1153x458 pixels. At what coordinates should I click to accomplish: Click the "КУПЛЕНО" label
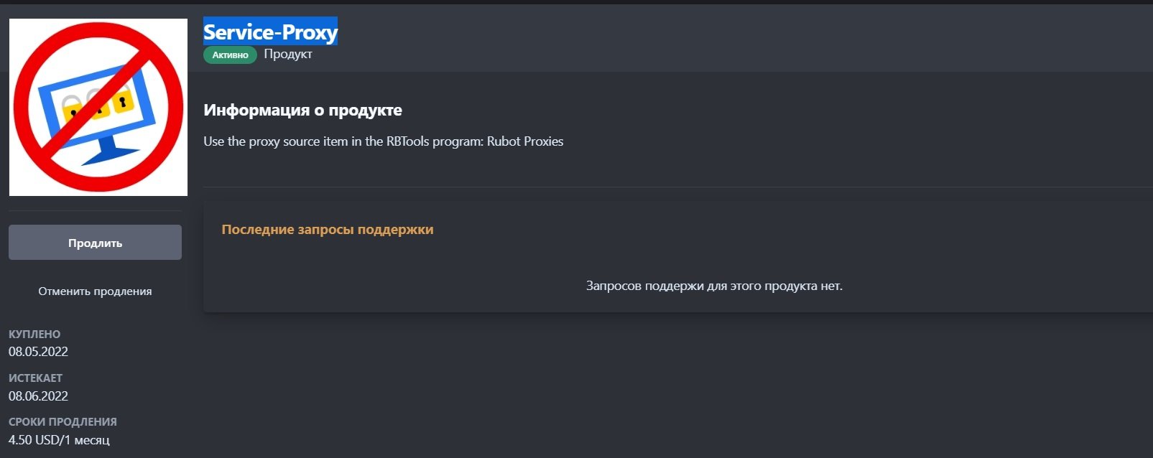pyautogui.click(x=34, y=335)
